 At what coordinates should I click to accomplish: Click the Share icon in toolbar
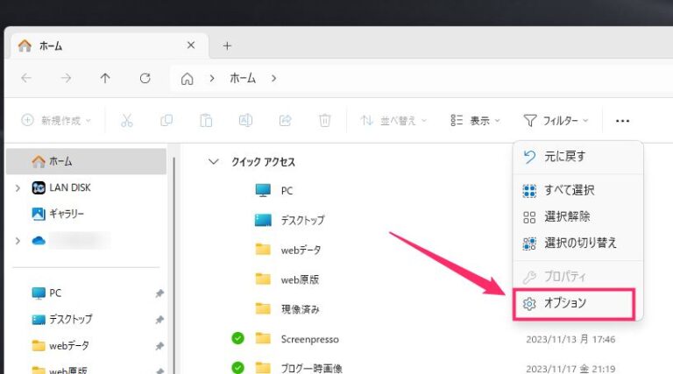tap(285, 121)
